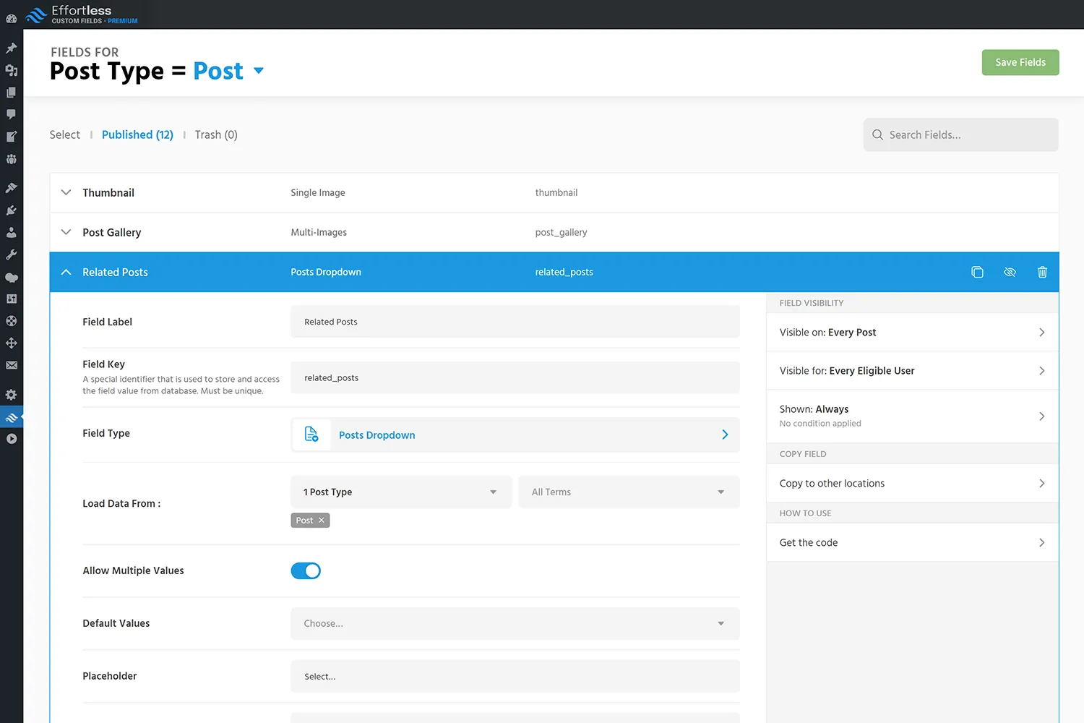Select the Published (12) tab

(137, 135)
